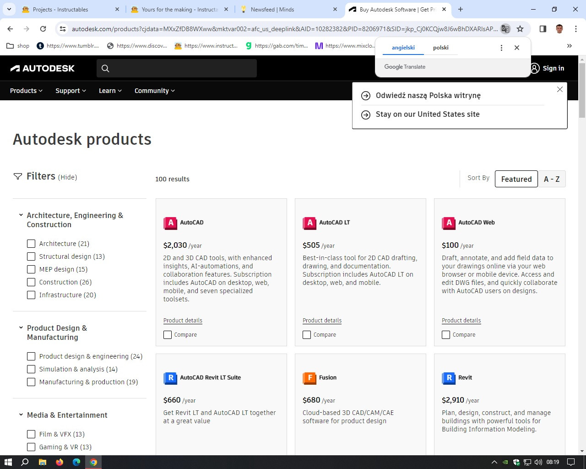
Task: Tick Compare checkbox for AutoCAD Web
Action: (446, 335)
